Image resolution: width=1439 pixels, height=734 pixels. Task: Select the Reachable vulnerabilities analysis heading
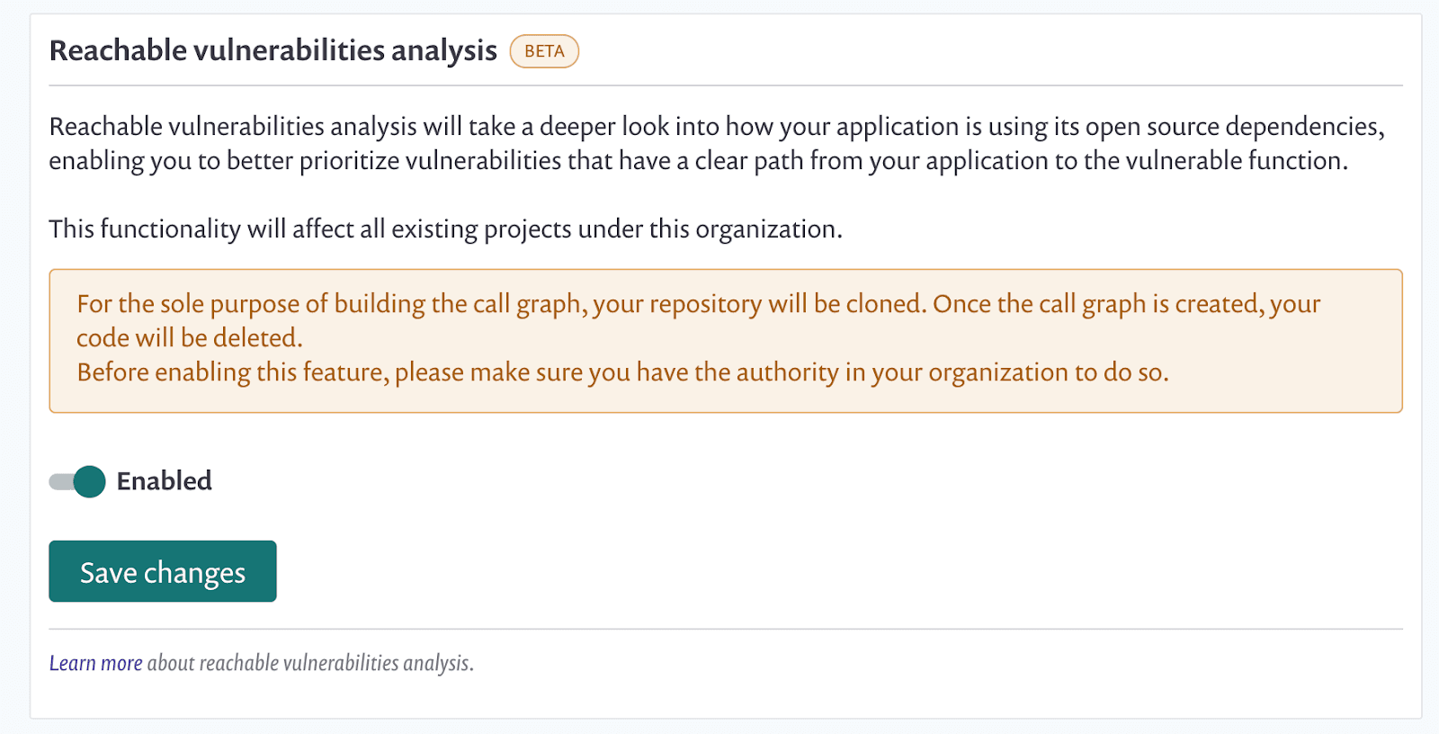click(x=273, y=51)
